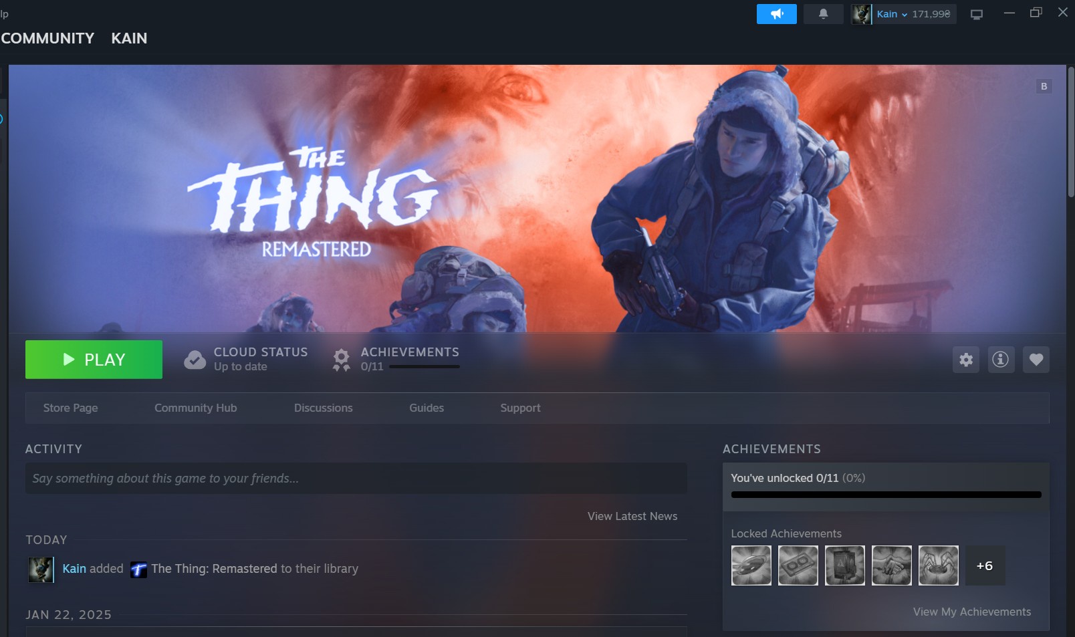This screenshot has height=637, width=1075.
Task: Click View Latest News link
Action: pos(632,516)
